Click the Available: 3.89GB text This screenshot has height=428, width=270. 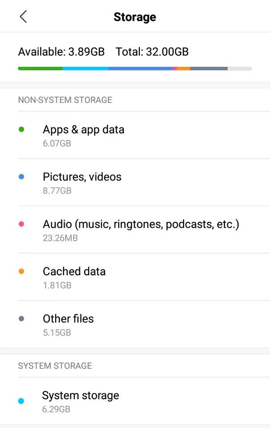coord(61,52)
